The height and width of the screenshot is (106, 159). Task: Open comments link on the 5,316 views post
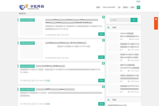click(x=48, y=81)
